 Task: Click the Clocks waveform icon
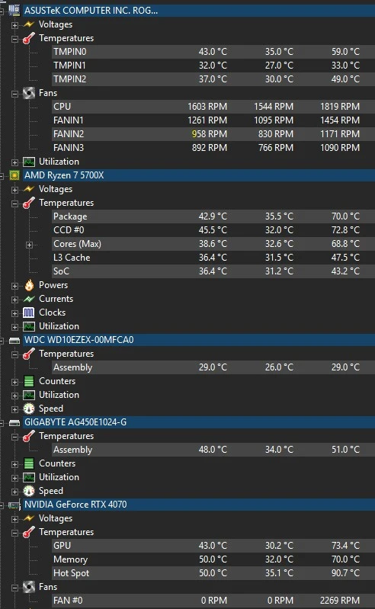click(x=29, y=313)
